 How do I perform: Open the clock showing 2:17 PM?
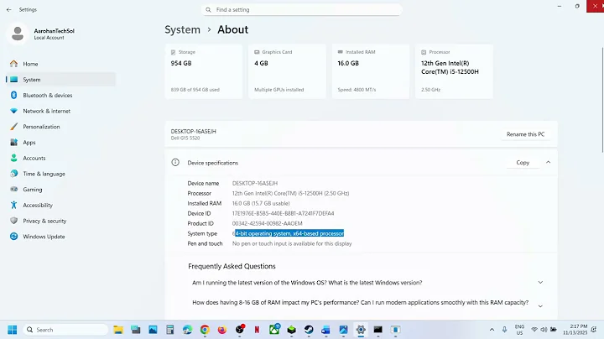(x=575, y=330)
